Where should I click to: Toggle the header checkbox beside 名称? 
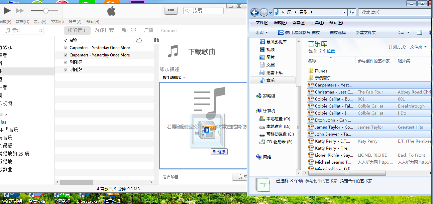click(x=66, y=40)
